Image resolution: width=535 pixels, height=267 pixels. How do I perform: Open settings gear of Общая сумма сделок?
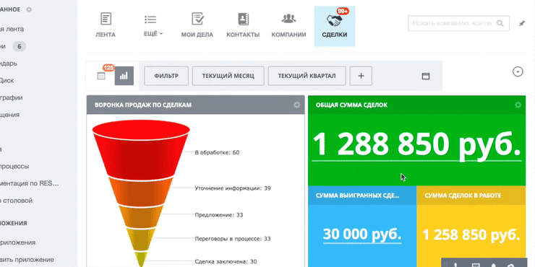518,105
